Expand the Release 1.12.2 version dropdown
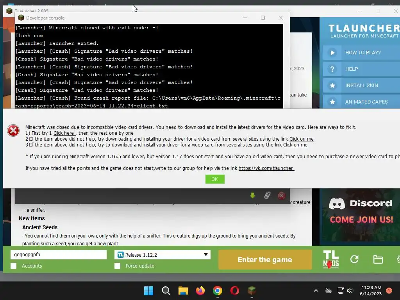 (x=162, y=255)
